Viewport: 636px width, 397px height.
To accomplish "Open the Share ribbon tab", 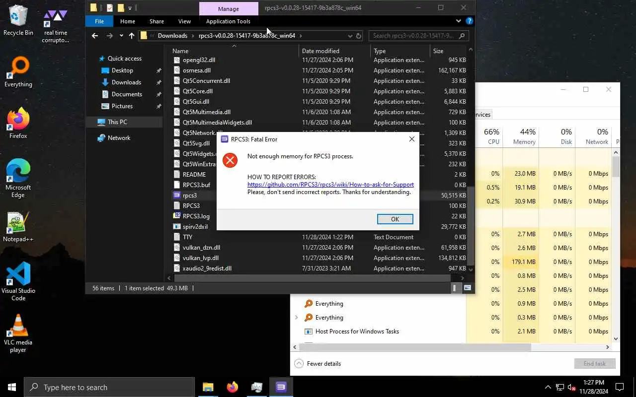I will (157, 21).
